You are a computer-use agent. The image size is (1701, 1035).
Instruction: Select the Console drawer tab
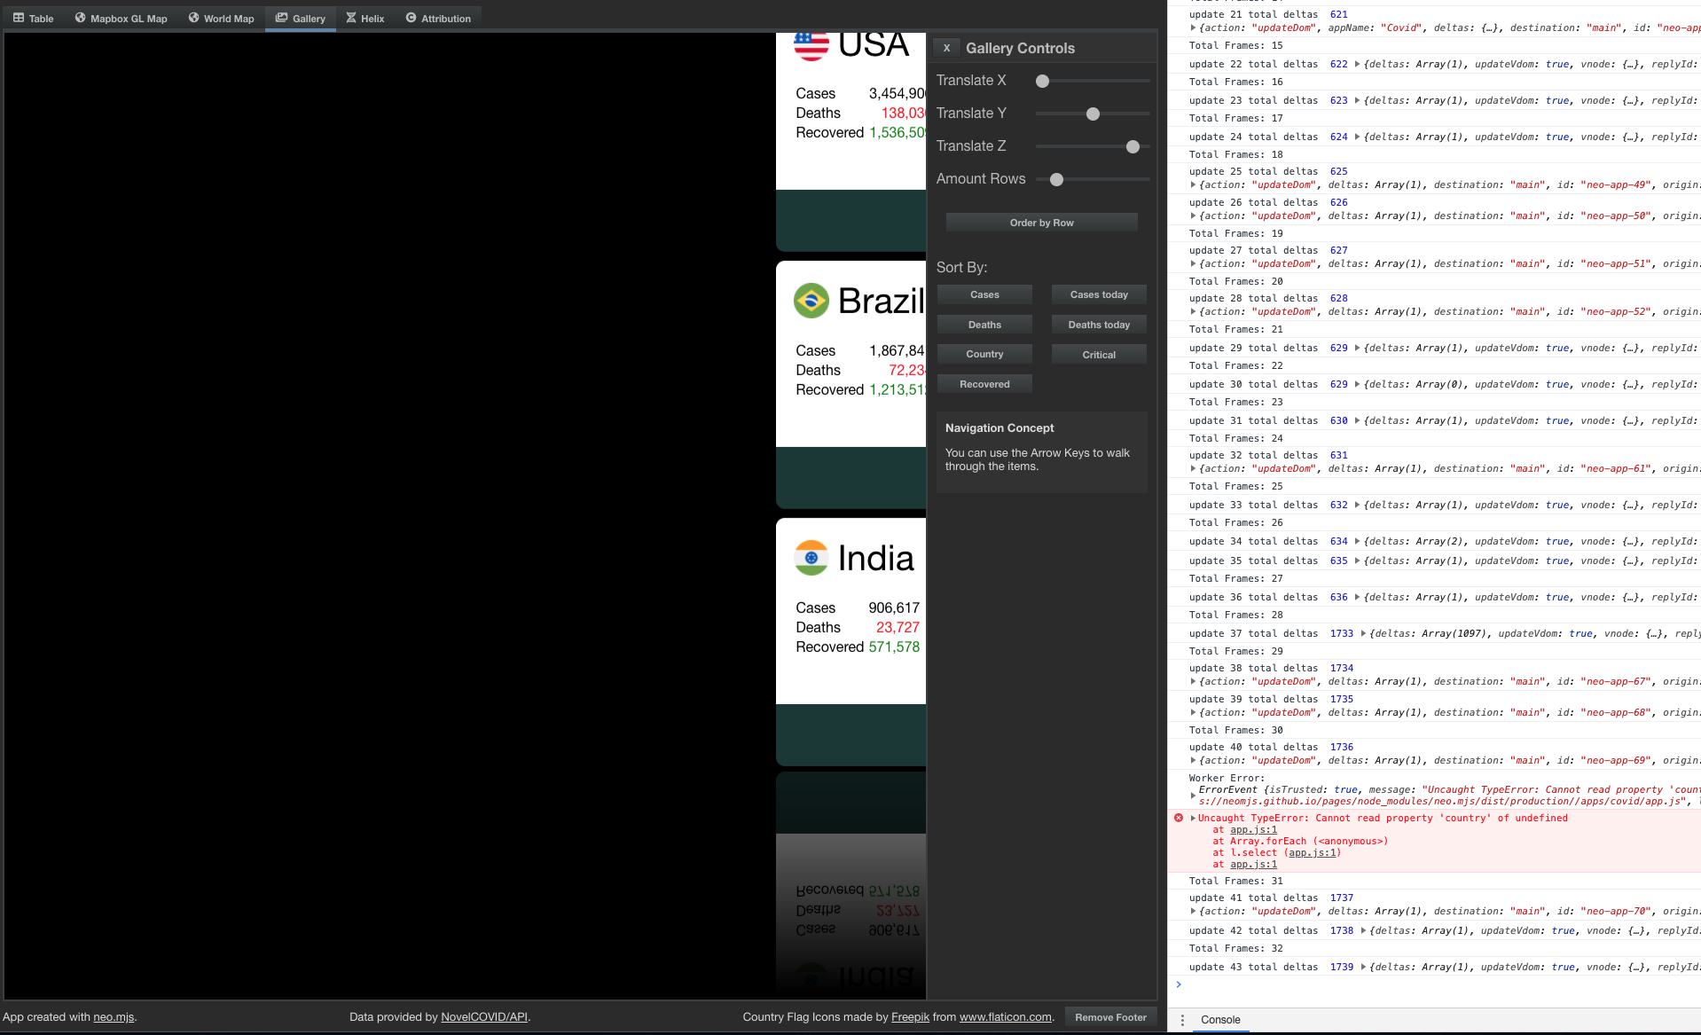(1220, 1020)
